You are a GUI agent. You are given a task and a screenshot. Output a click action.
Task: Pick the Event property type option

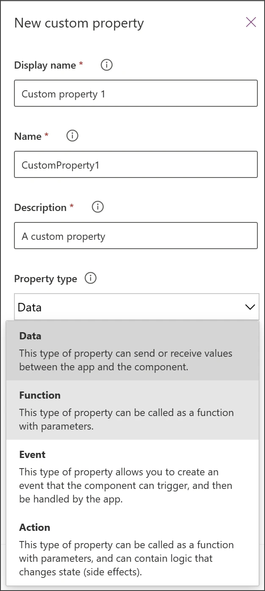132,477
